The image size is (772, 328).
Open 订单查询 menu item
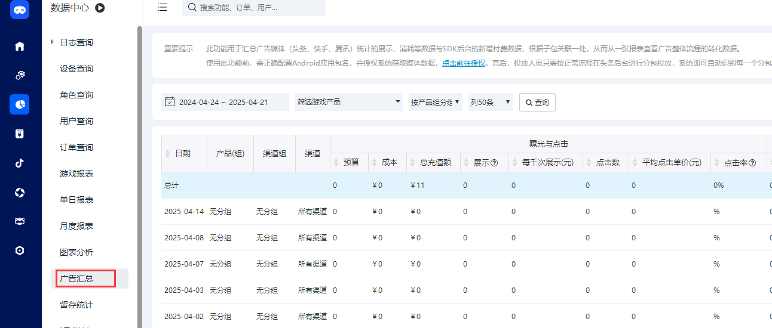76,147
